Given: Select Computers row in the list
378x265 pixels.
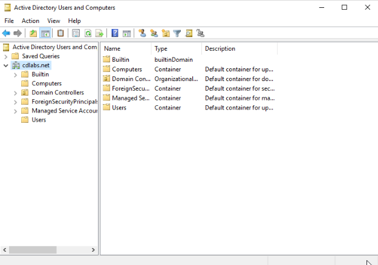Looking at the screenshot, I should coord(127,69).
